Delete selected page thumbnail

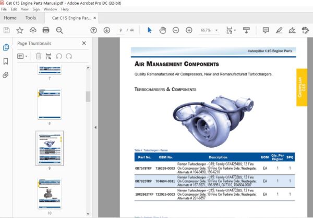pos(38,56)
